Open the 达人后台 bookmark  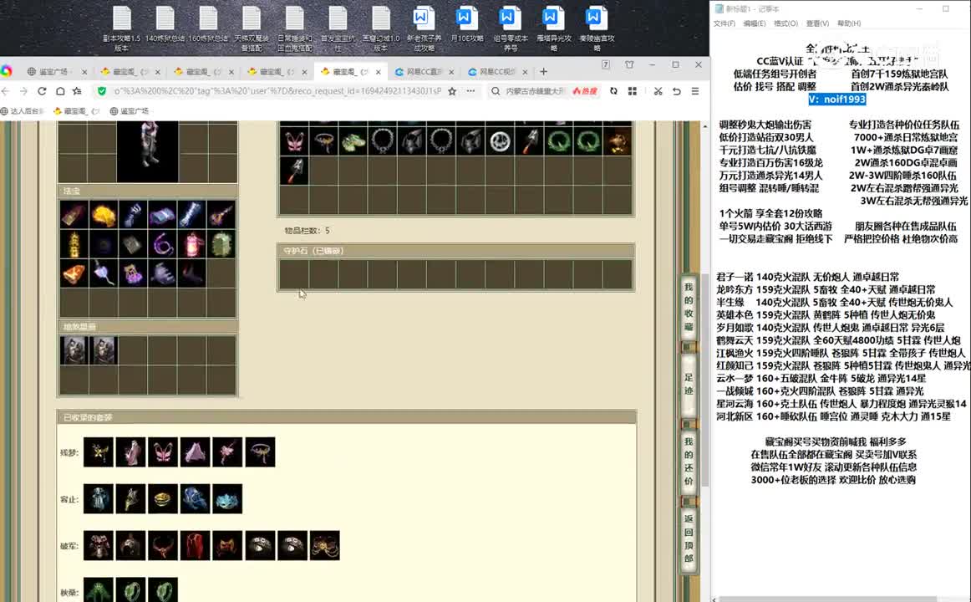click(x=23, y=111)
